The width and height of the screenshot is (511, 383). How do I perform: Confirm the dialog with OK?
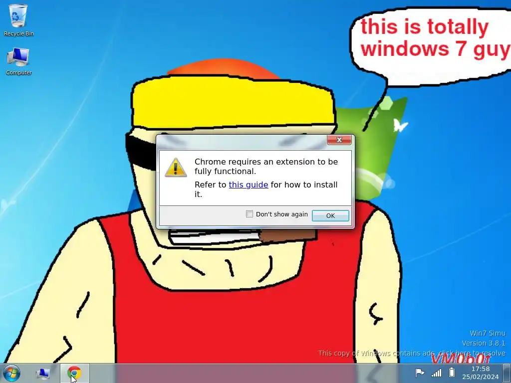click(x=330, y=215)
